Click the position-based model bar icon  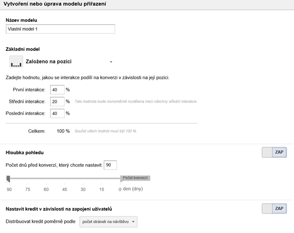point(16,62)
